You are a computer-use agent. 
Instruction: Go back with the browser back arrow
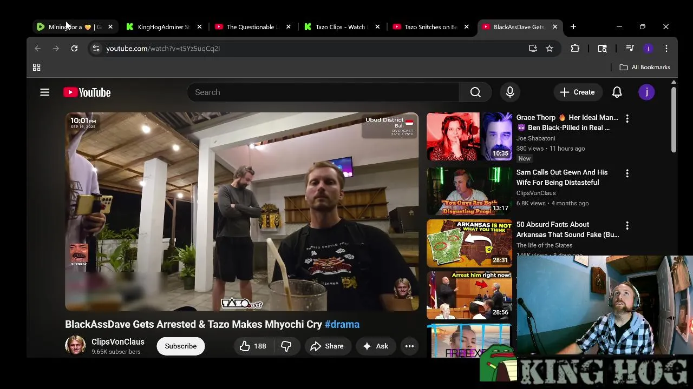coord(37,49)
